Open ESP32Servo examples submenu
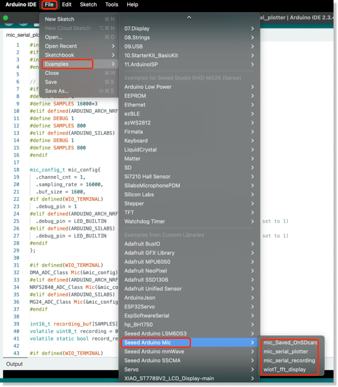 click(189, 307)
